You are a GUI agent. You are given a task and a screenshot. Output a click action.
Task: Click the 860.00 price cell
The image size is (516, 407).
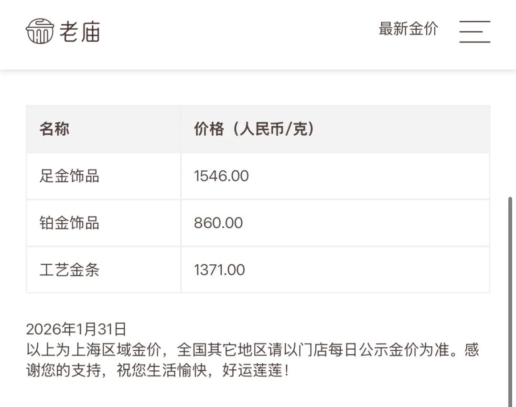[x=218, y=223]
